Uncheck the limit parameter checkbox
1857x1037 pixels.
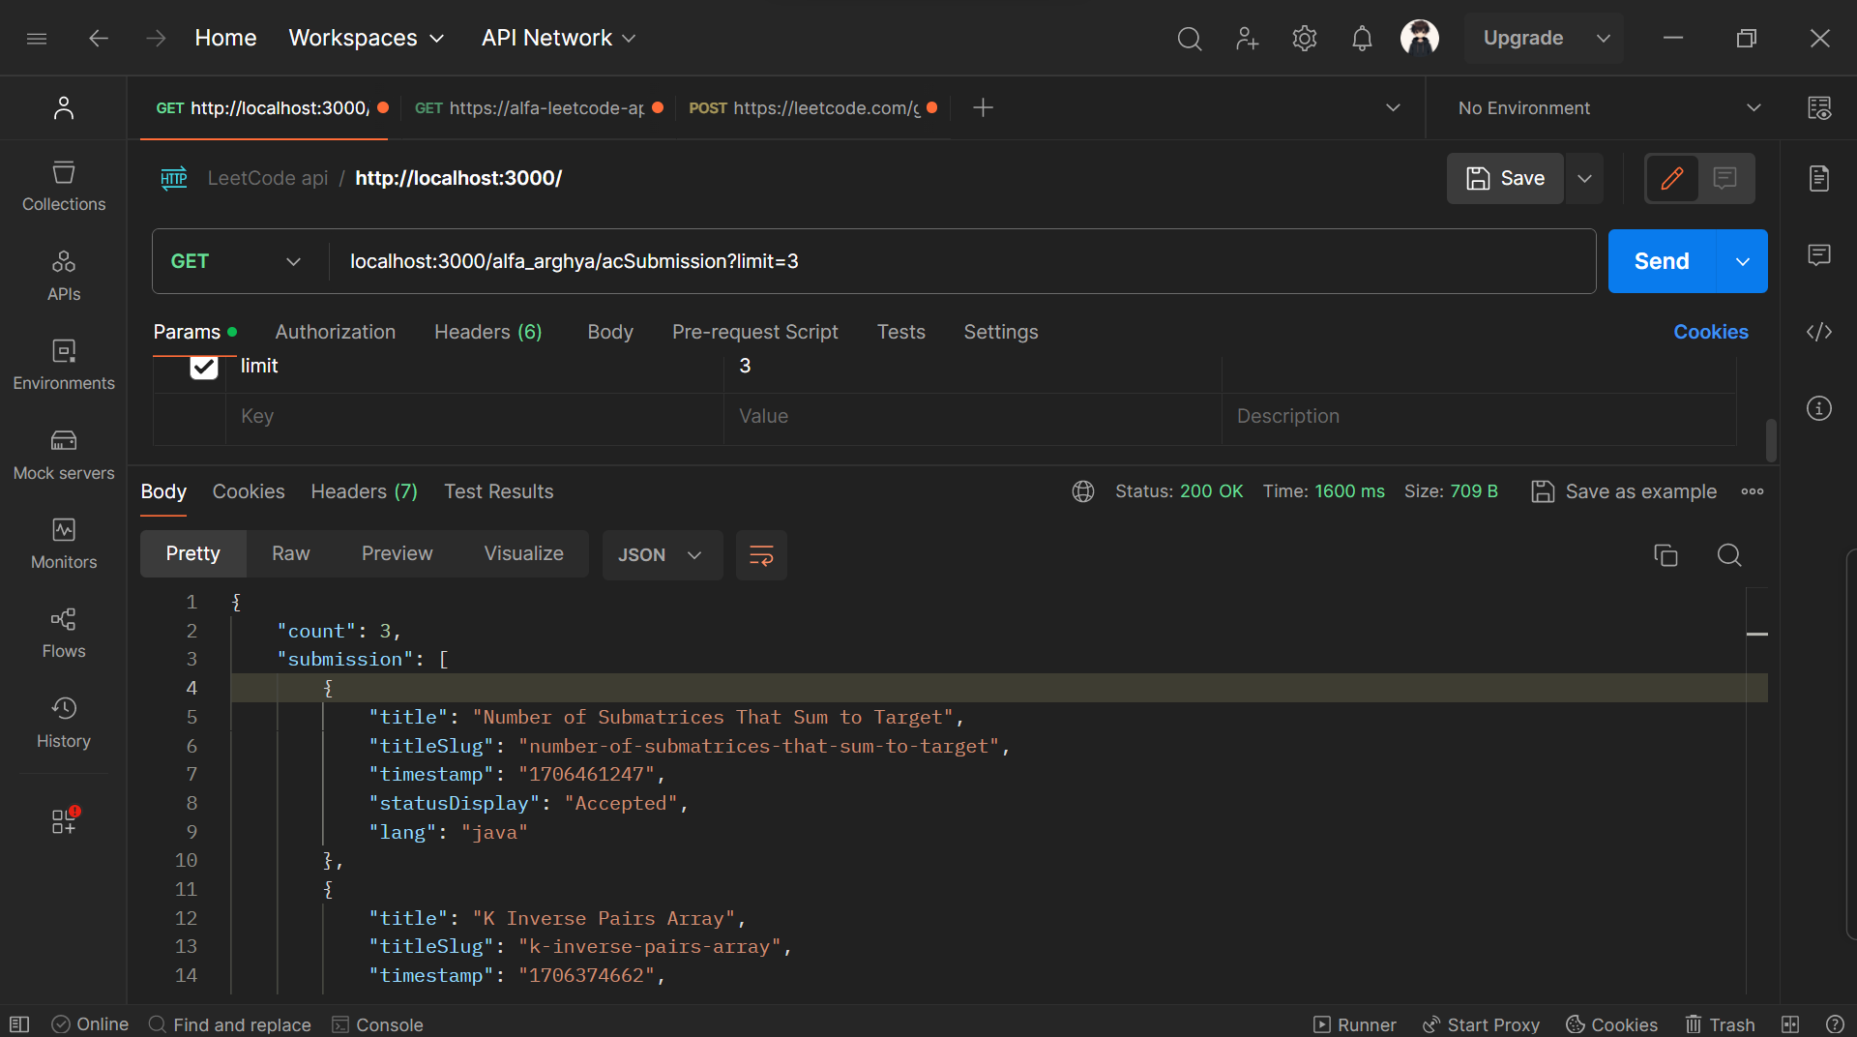point(204,367)
